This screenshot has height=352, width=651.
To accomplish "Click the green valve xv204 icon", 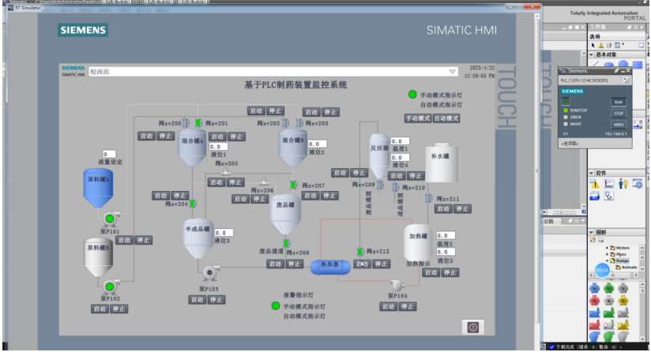I will tap(193, 204).
